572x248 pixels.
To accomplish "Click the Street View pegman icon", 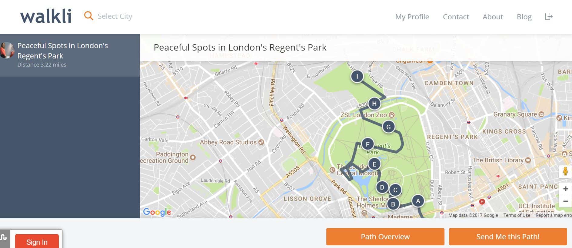I will pos(565,171).
